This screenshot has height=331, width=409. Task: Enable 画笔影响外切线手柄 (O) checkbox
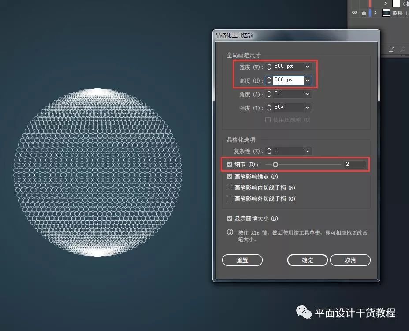230,199
